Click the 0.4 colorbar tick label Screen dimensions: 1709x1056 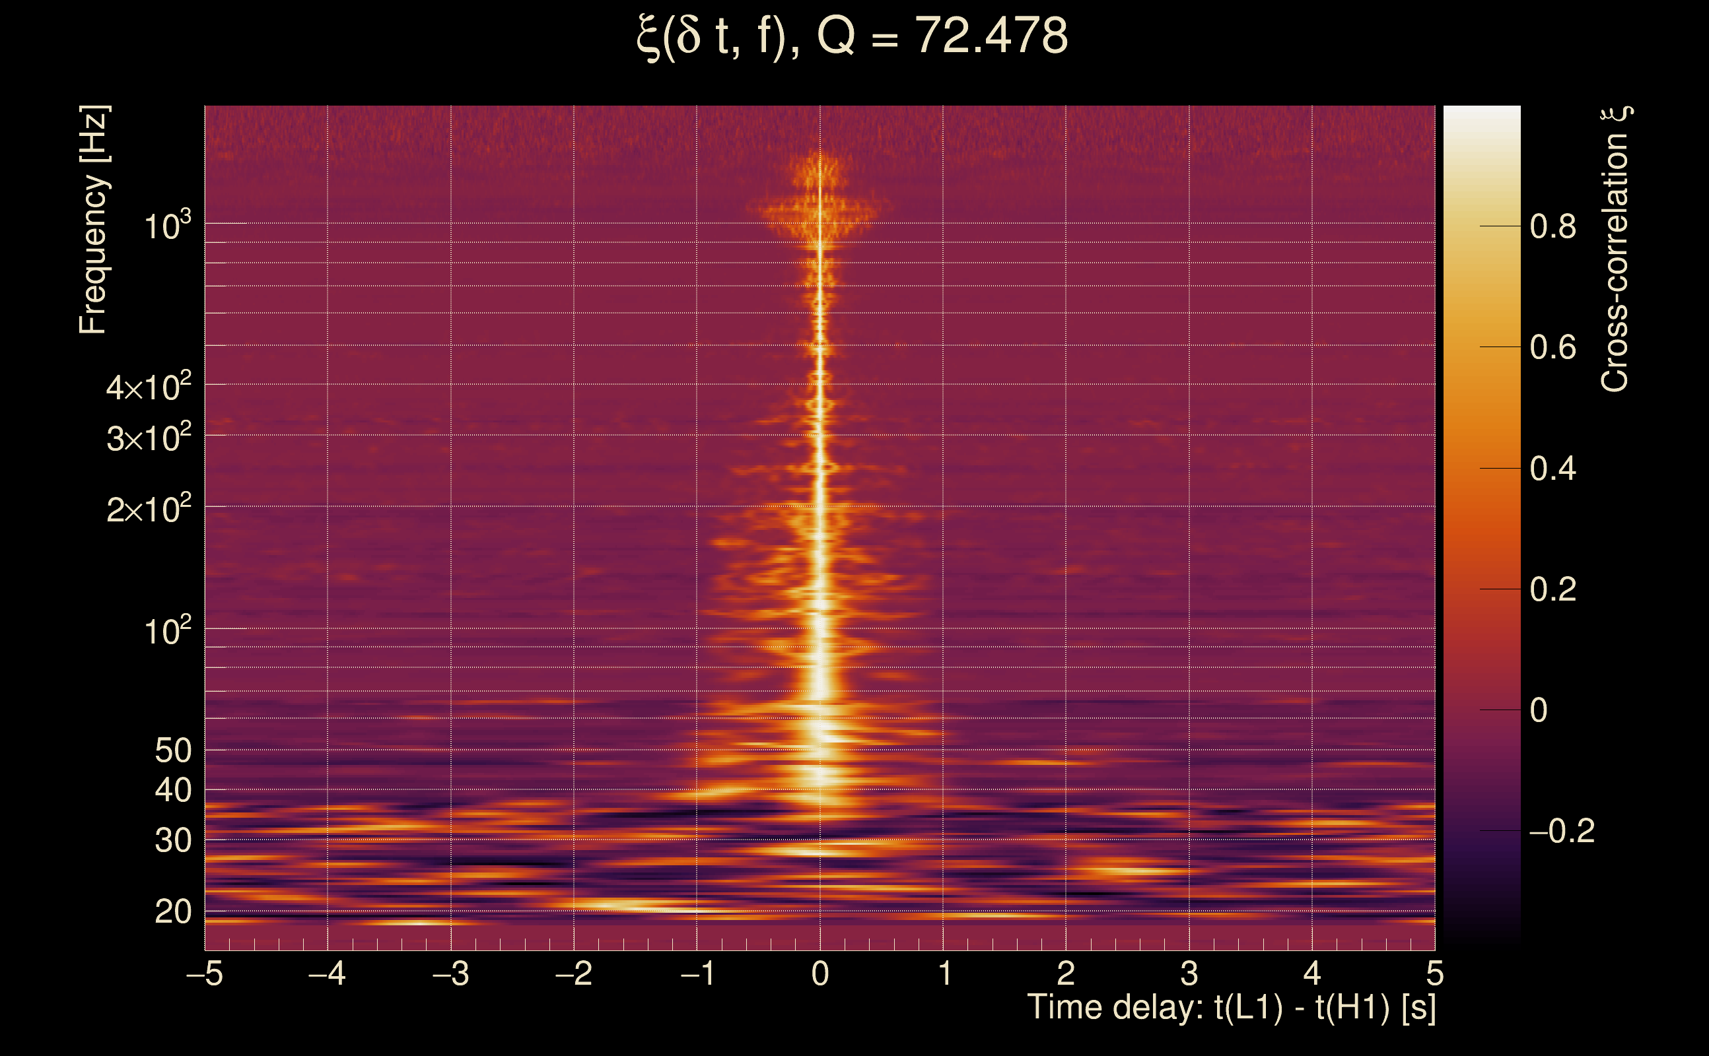pos(1552,469)
